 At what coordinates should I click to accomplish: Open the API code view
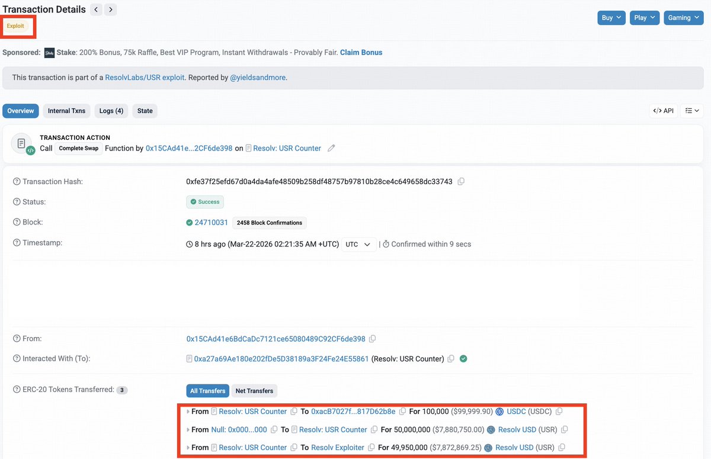tap(663, 111)
